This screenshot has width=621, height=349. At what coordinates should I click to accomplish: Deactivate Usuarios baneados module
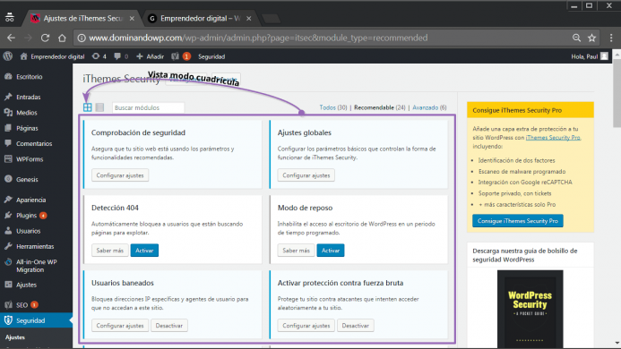(169, 326)
